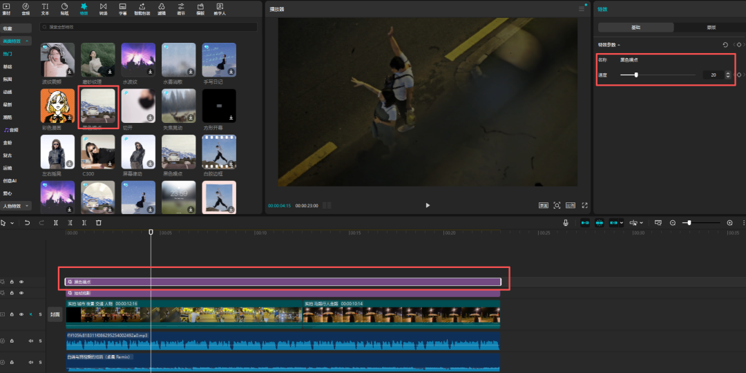Click the undo arrow in timeline toolbar

28,223
